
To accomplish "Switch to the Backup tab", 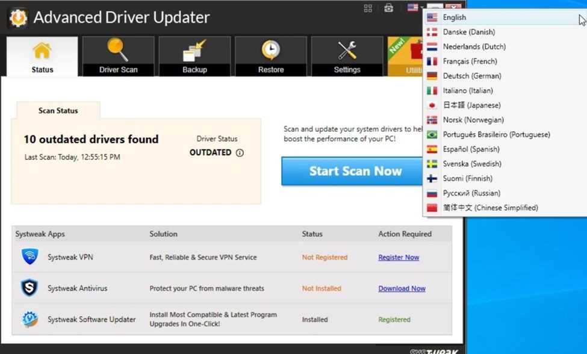I will click(x=194, y=56).
